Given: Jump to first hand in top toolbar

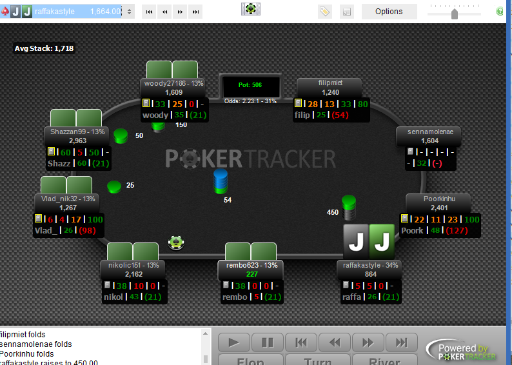Looking at the screenshot, I should click(149, 12).
